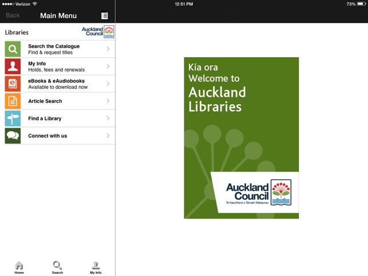Select 'Connect with us' label
The width and height of the screenshot is (368, 276).
point(48,136)
